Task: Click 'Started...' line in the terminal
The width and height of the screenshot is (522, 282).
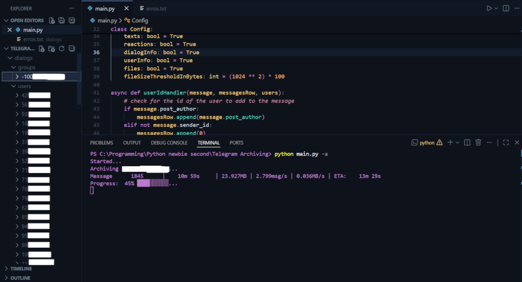Action: [106, 162]
